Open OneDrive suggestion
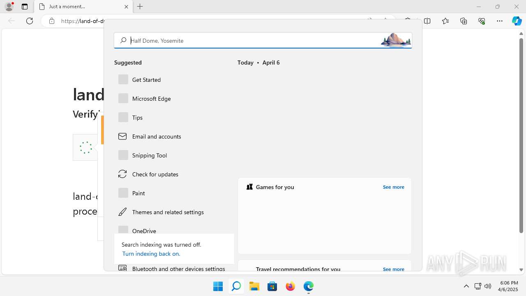Viewport: 526px width, 296px height. (174, 229)
